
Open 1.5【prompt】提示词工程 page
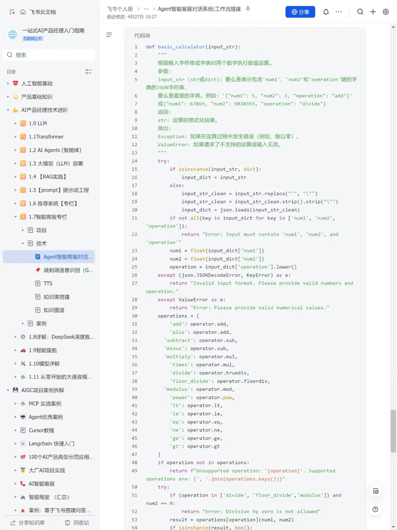[x=59, y=190]
